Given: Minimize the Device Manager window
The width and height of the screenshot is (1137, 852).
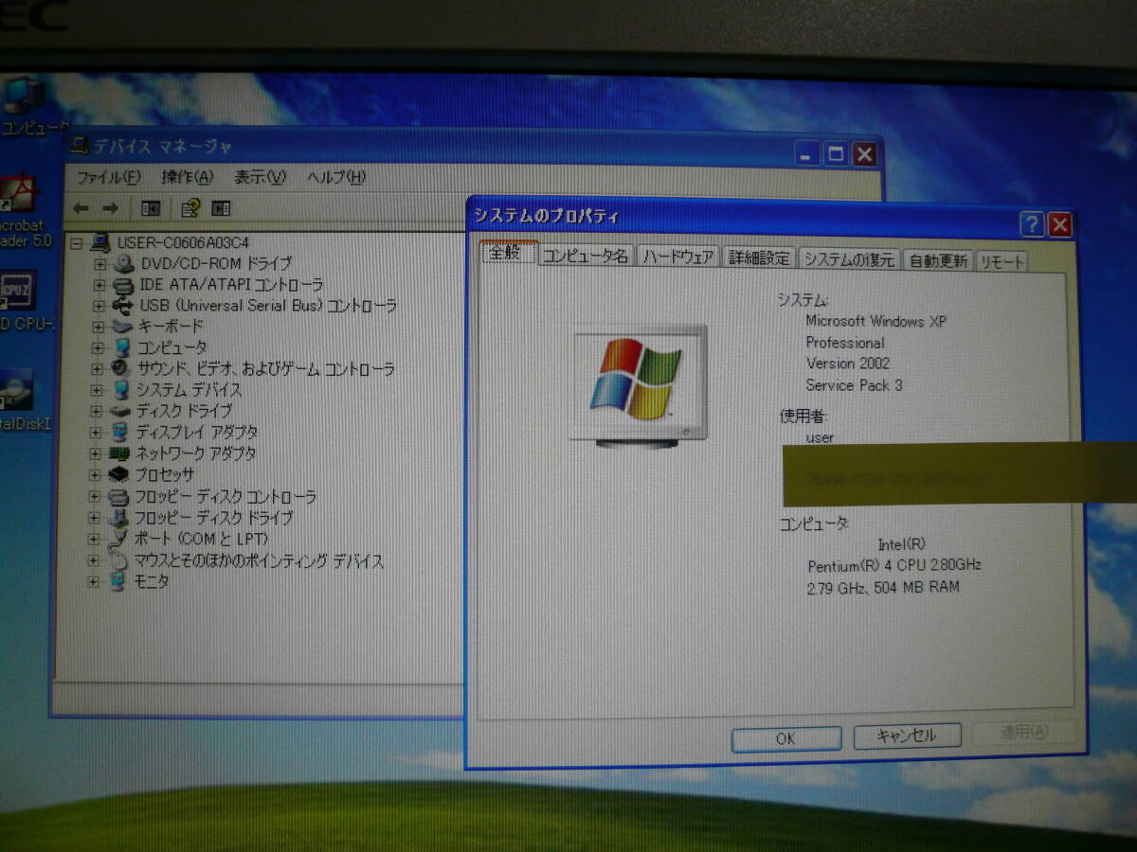Looking at the screenshot, I should click(x=806, y=152).
